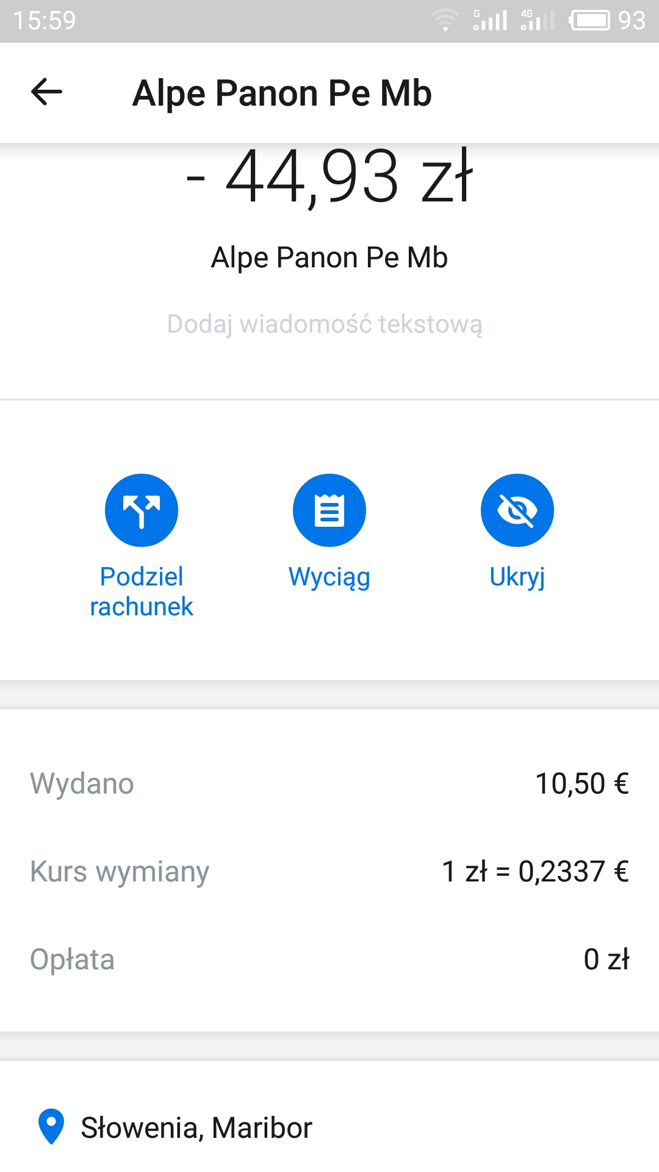
Task: Tap the blue location pin icon
Action: [51, 1126]
